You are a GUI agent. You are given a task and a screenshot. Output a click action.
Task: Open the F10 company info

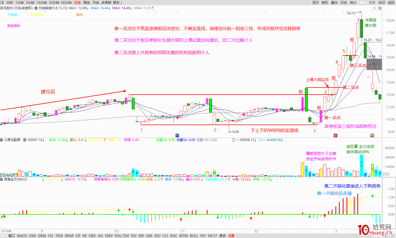[372, 2]
